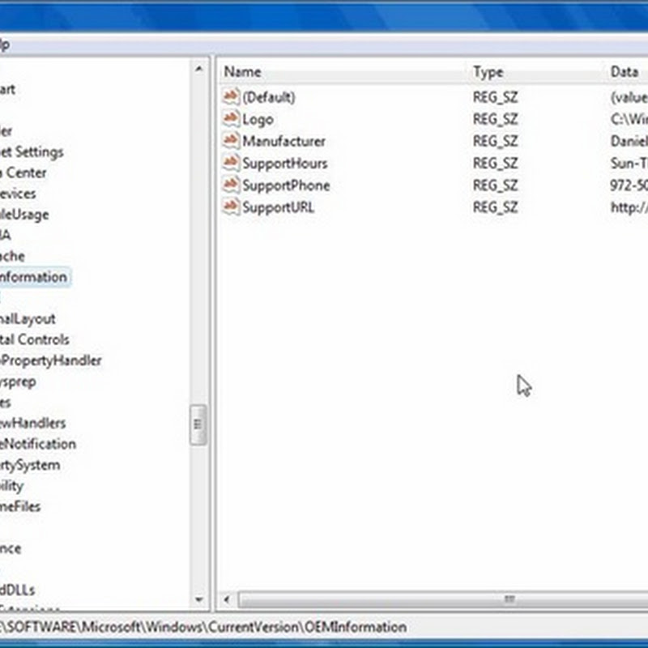
Task: Click the values pane scroll left arrow
Action: click(227, 599)
